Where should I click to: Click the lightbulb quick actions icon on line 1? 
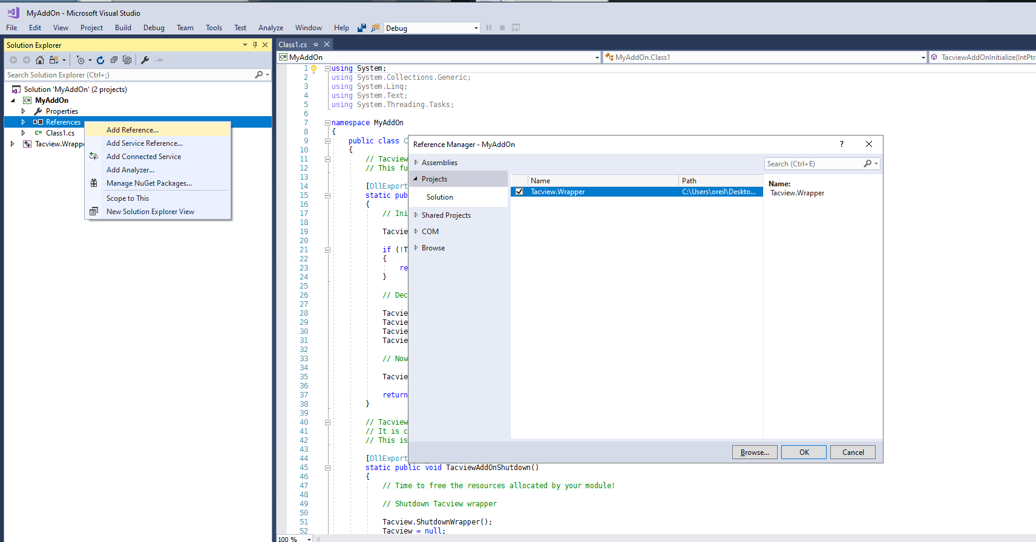tap(314, 69)
